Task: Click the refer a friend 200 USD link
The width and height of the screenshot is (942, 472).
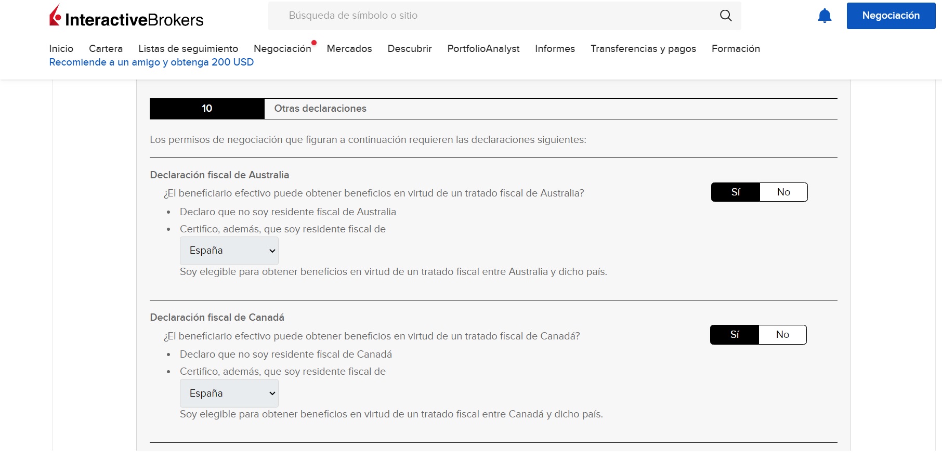Action: tap(151, 62)
